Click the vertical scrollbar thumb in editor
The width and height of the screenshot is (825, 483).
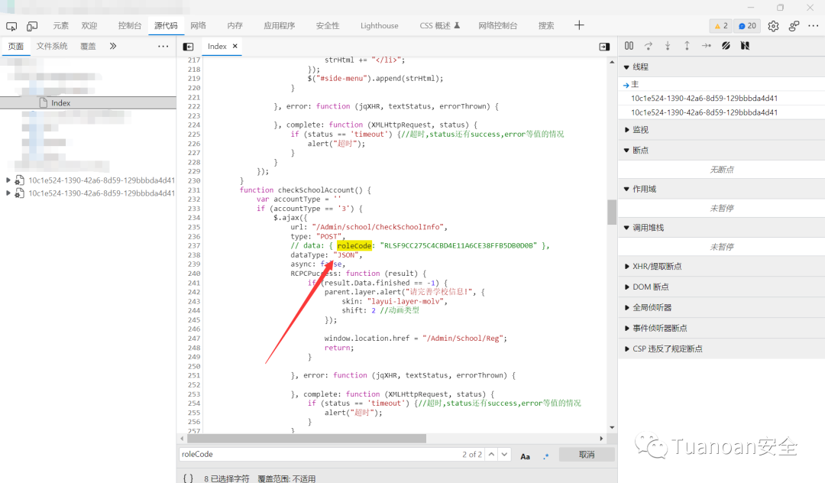tap(611, 212)
